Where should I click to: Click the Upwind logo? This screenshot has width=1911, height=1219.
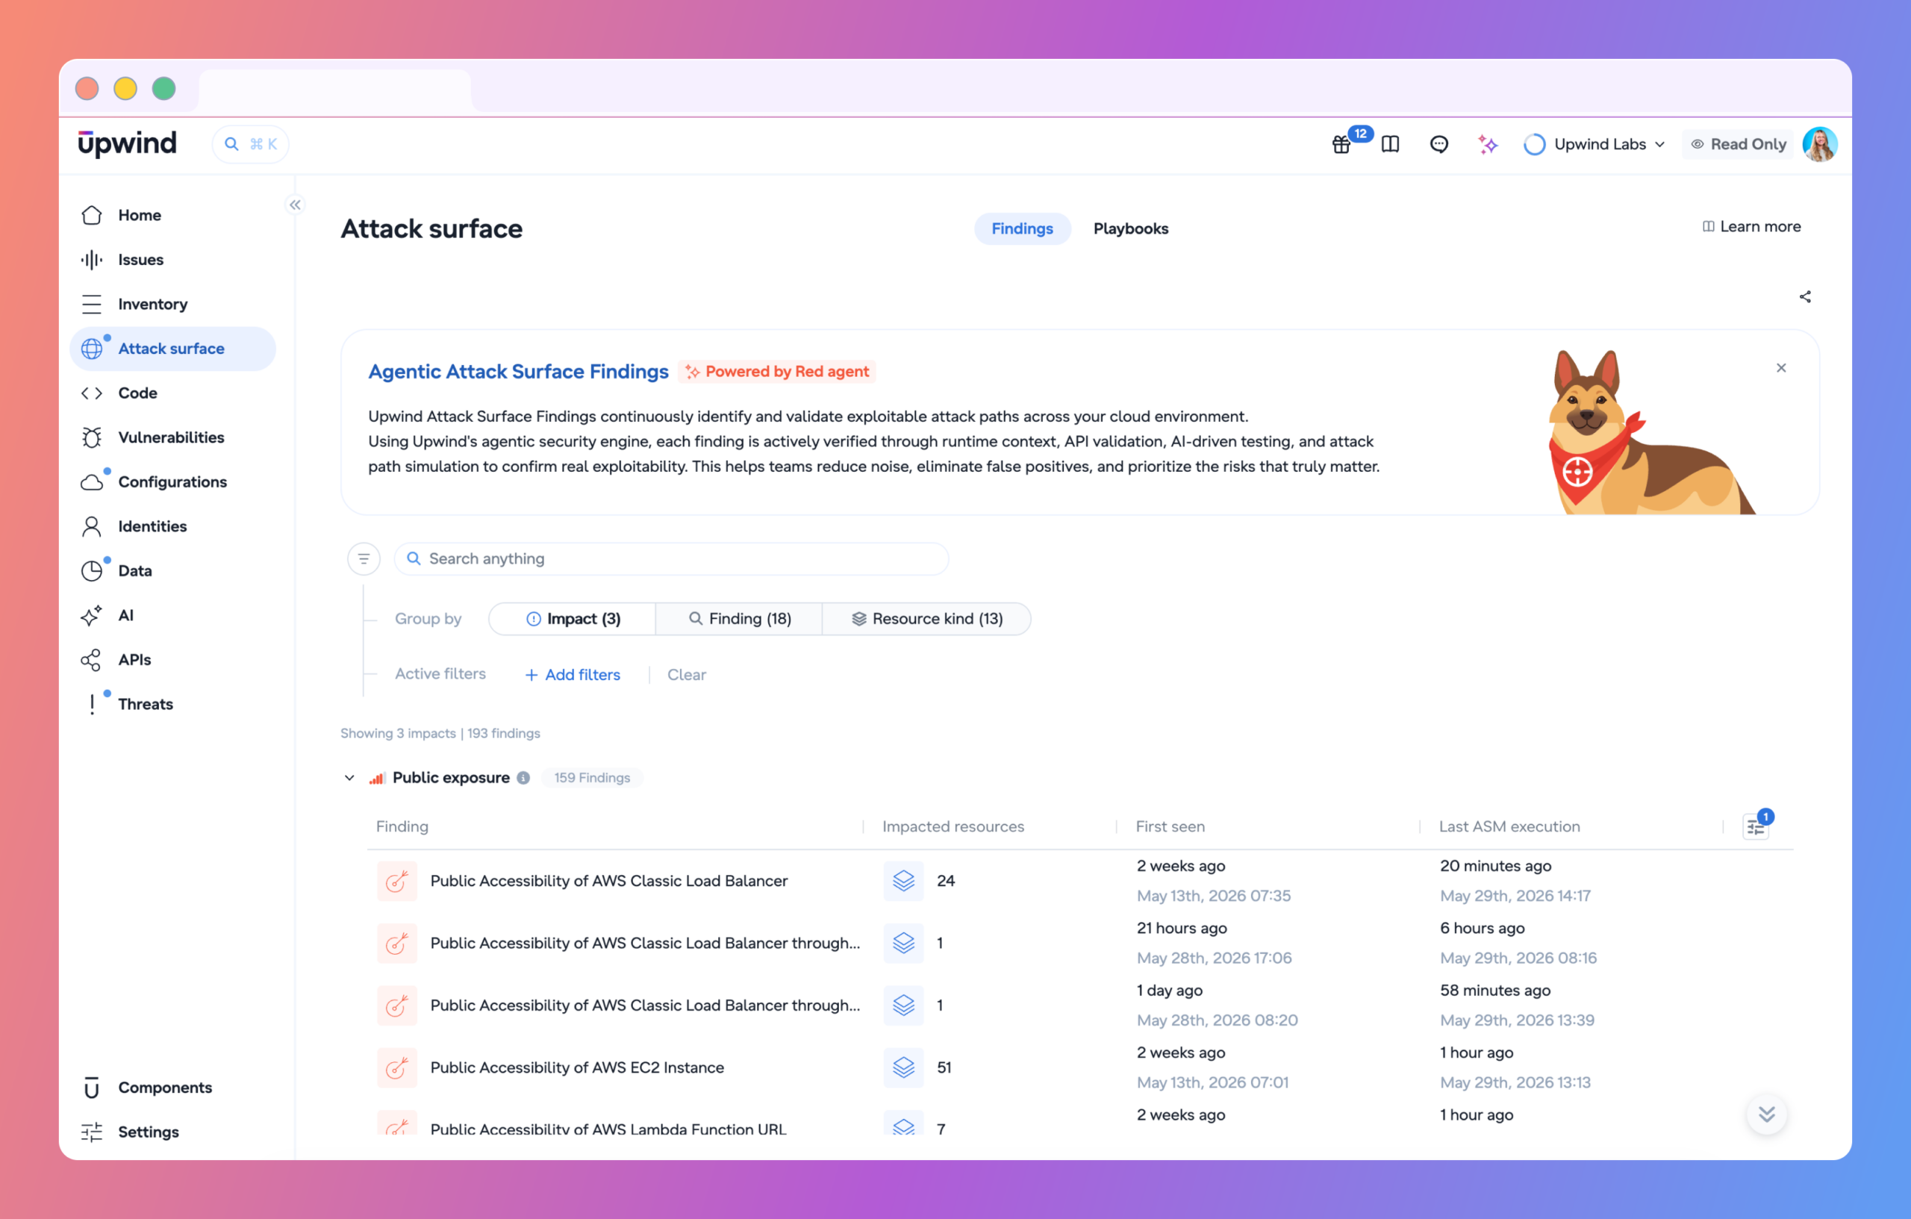pos(128,143)
